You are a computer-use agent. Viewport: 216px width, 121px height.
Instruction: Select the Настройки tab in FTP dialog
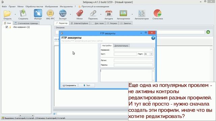click(x=107, y=45)
